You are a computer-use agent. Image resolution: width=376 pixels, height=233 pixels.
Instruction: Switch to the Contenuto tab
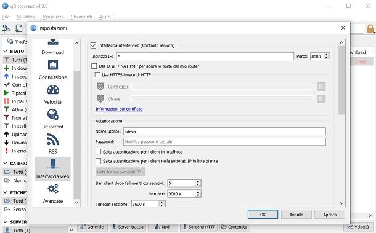point(234,227)
